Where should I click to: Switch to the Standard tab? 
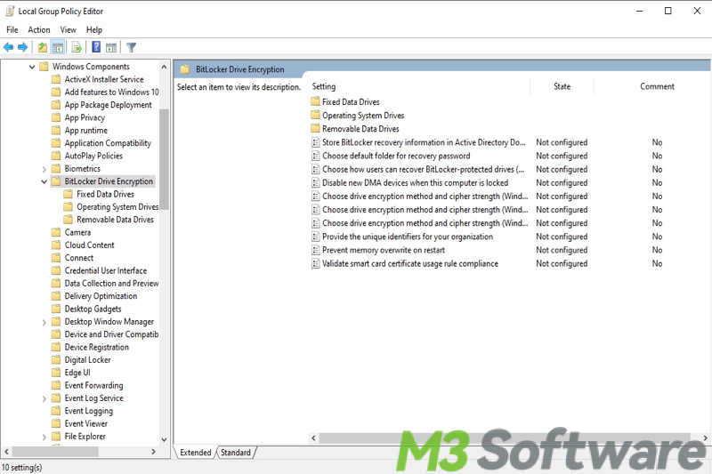pos(236,453)
